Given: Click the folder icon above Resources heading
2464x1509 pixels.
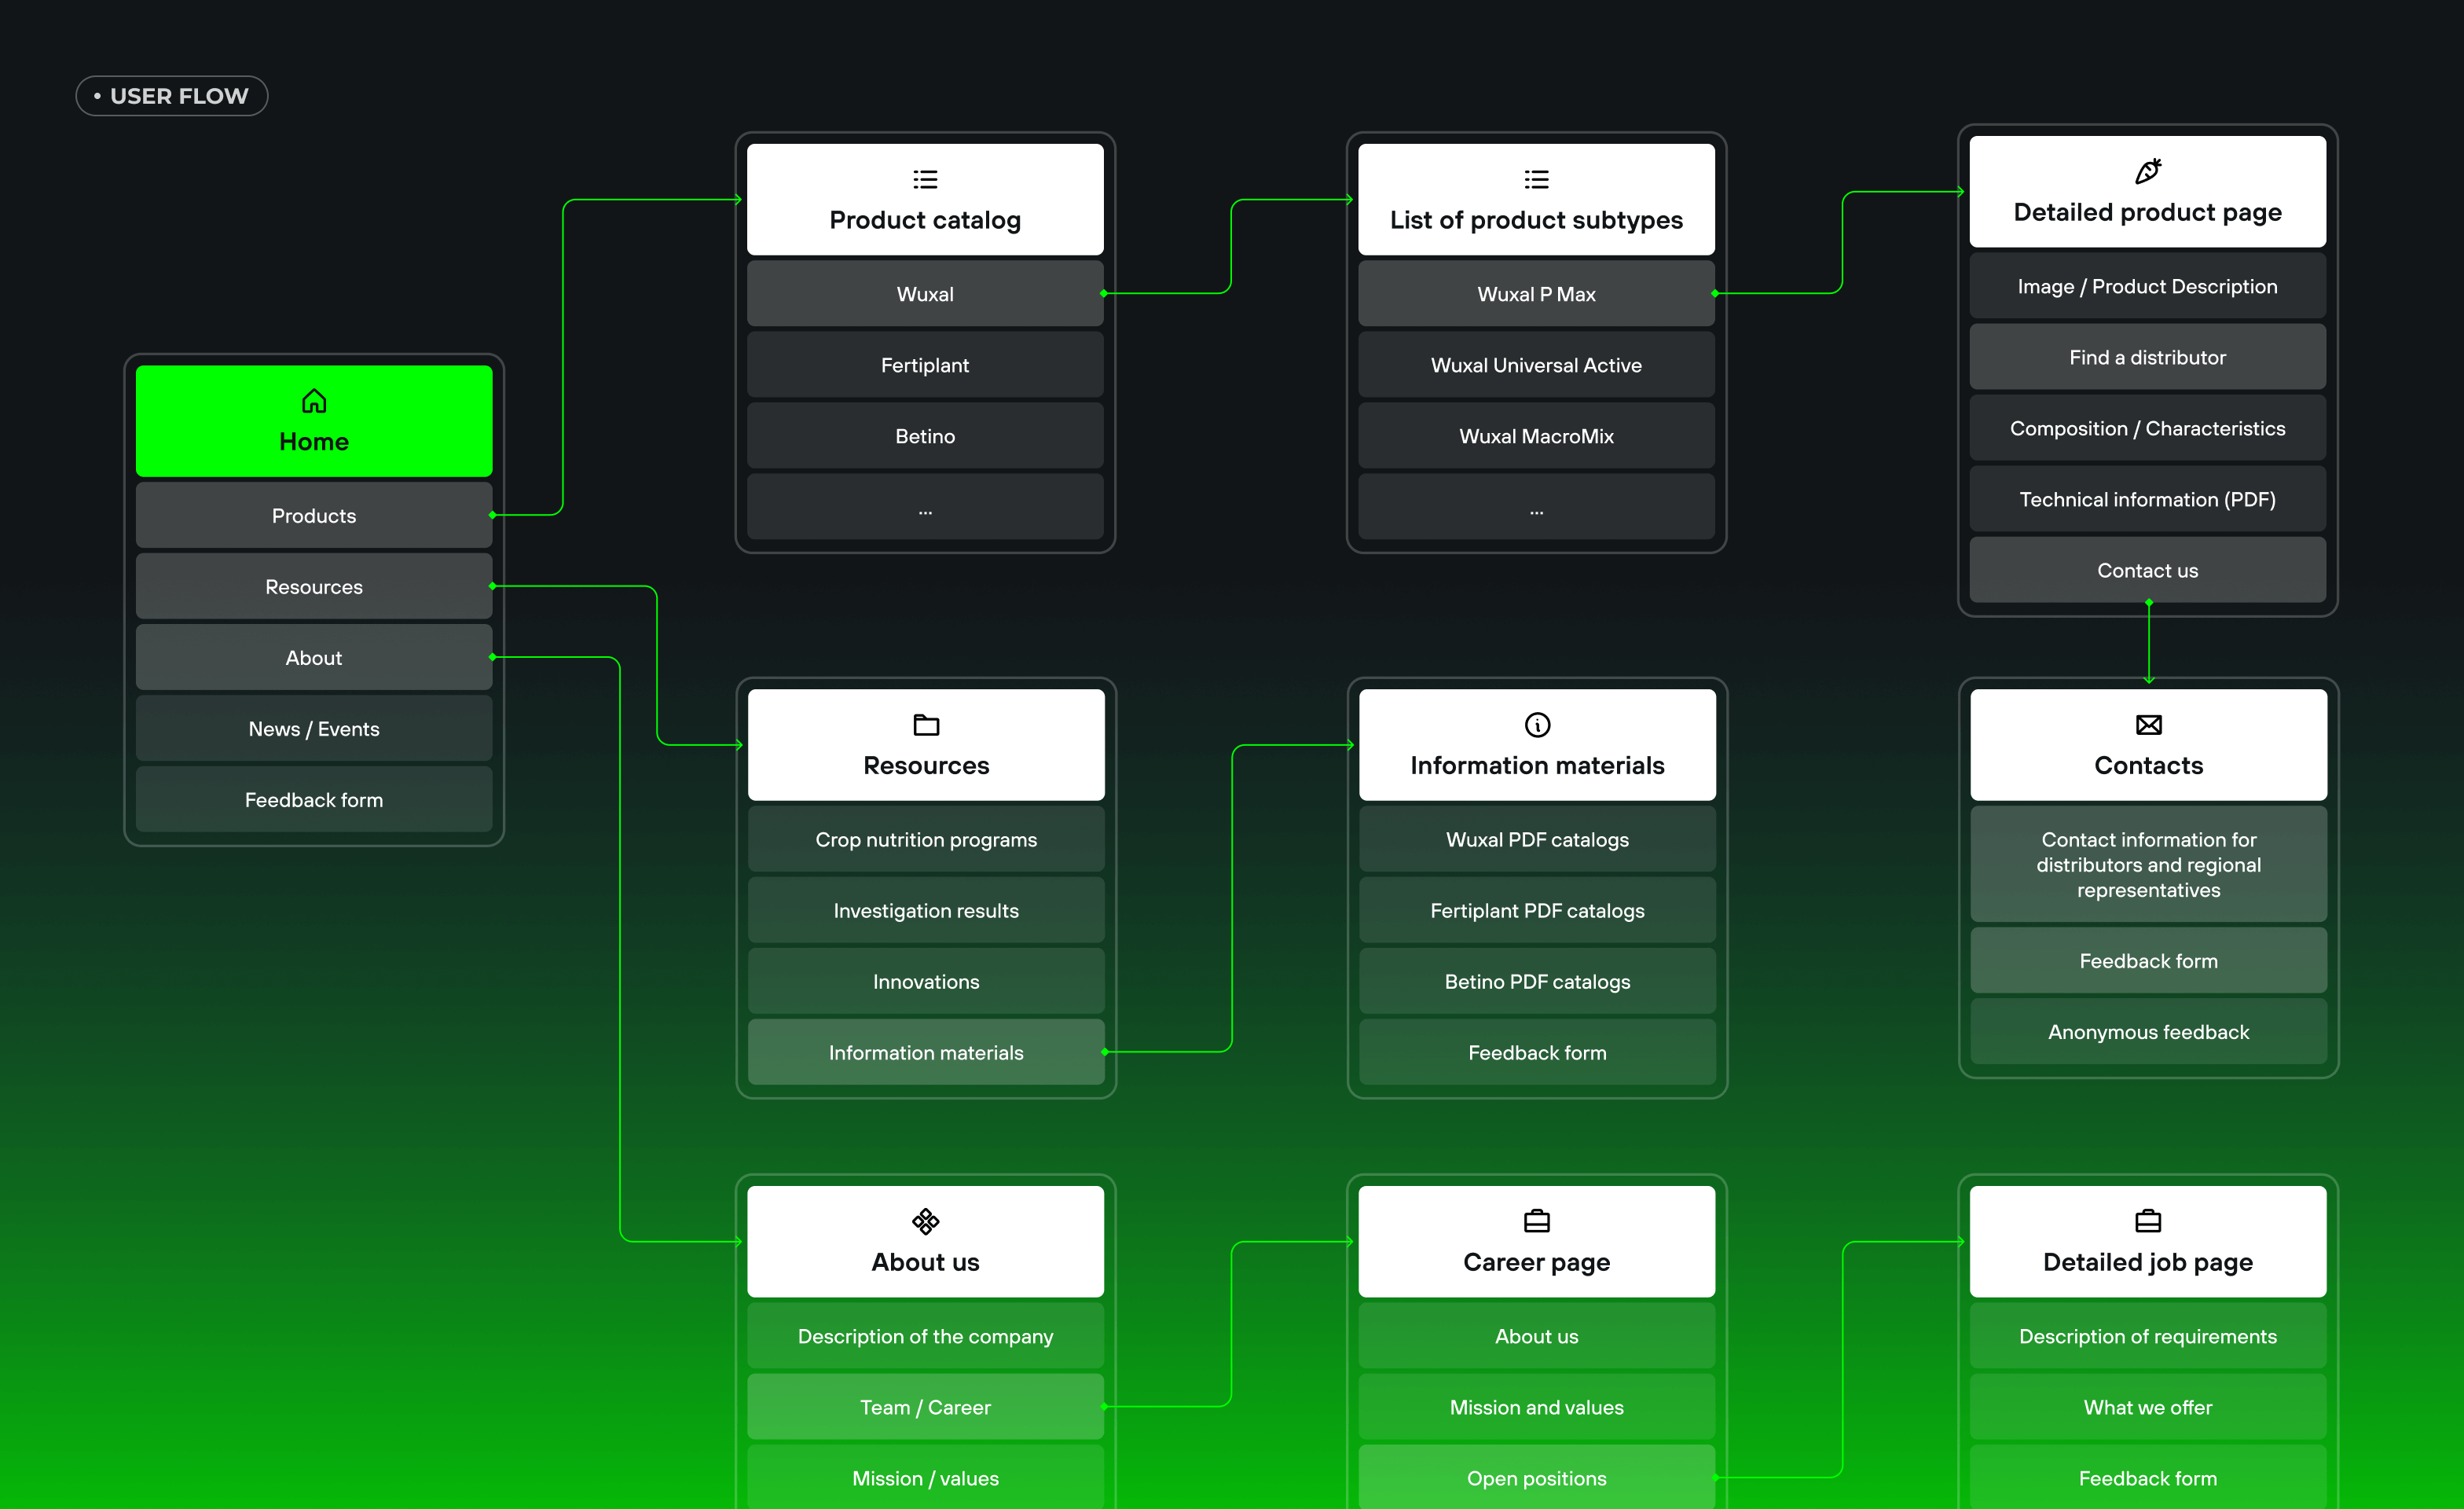Looking at the screenshot, I should tap(926, 724).
